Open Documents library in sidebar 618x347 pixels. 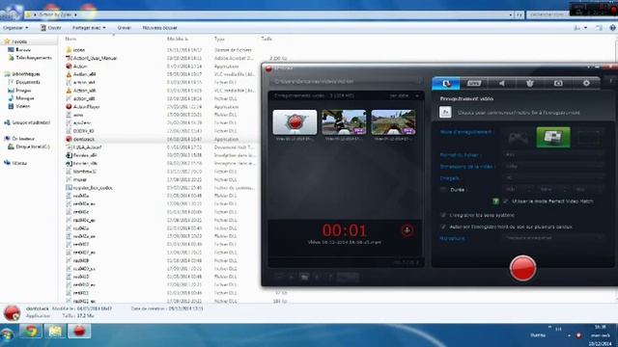point(24,82)
